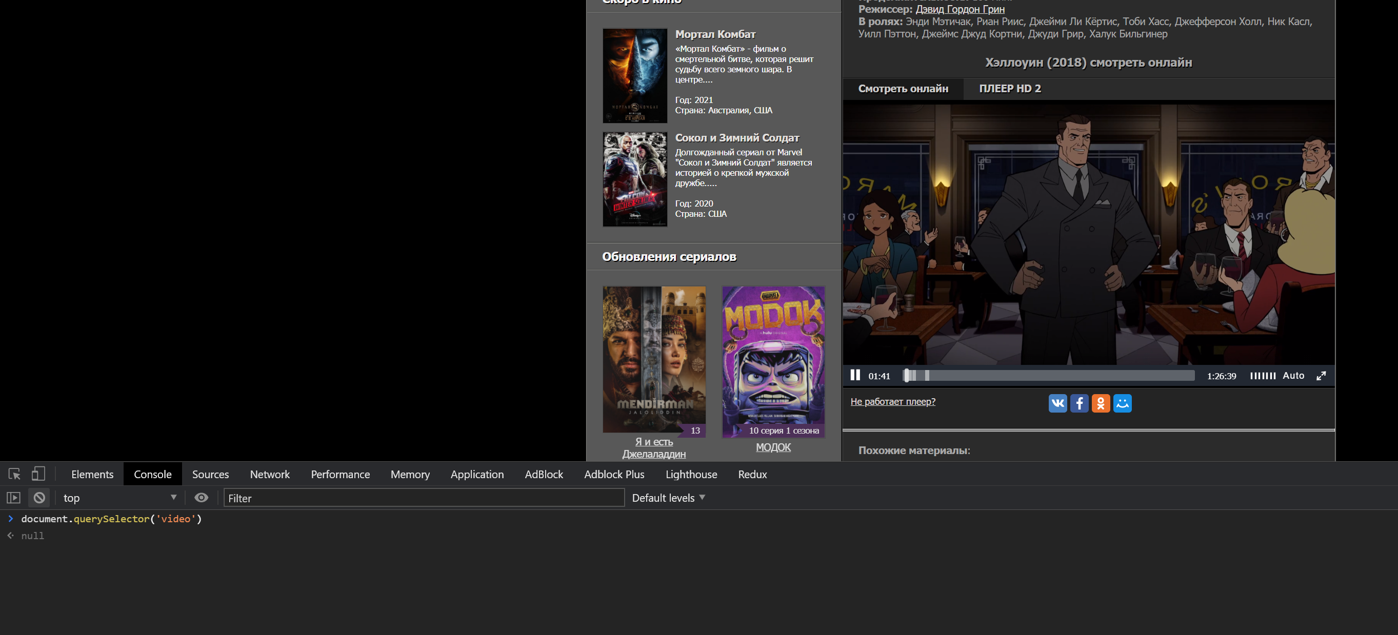Image resolution: width=1398 pixels, height=635 pixels.
Task: Select the Смотреть онлайн player tab
Action: click(903, 88)
